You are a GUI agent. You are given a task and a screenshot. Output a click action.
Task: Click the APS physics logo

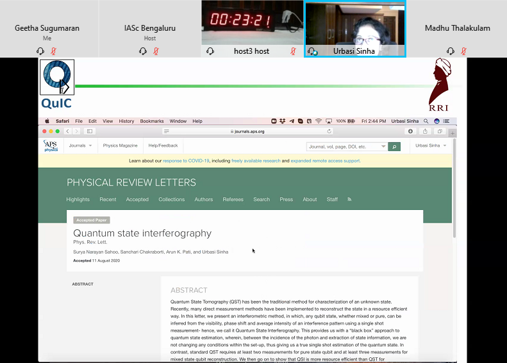pos(51,146)
